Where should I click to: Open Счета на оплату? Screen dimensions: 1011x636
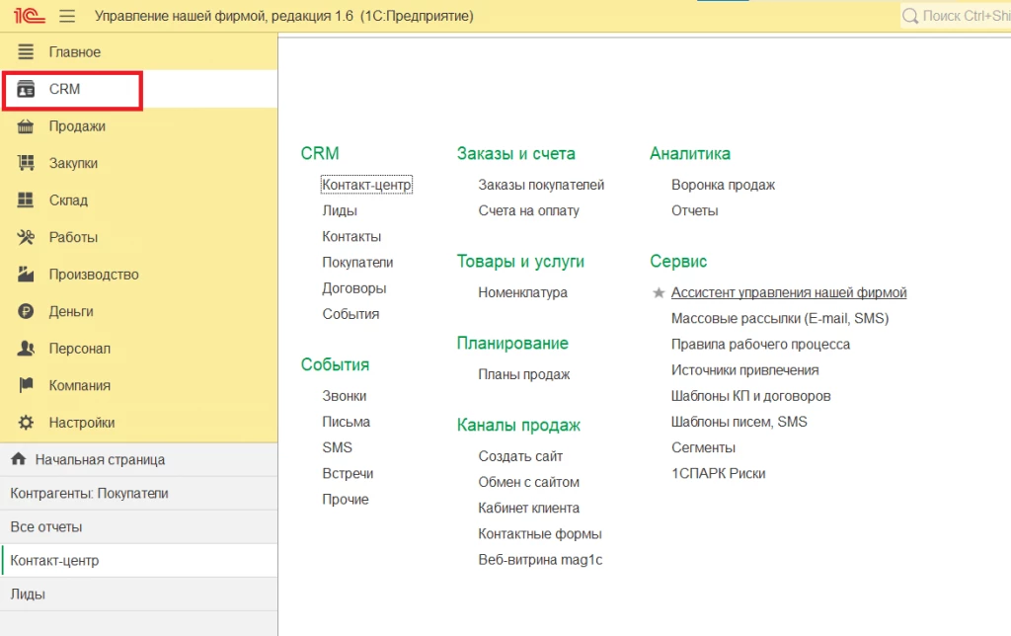(529, 211)
